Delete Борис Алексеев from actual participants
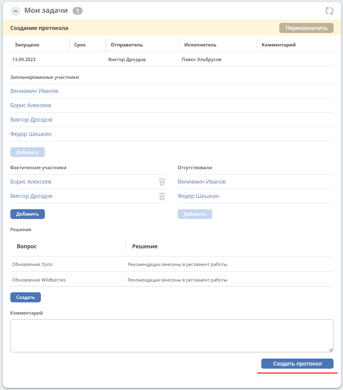This screenshot has width=343, height=390. [162, 182]
